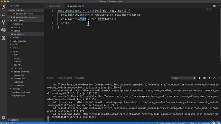Screen dimensions: 221x124
Task: Open editor More Actions menu
Action: pyautogui.click(x=219, y=6)
